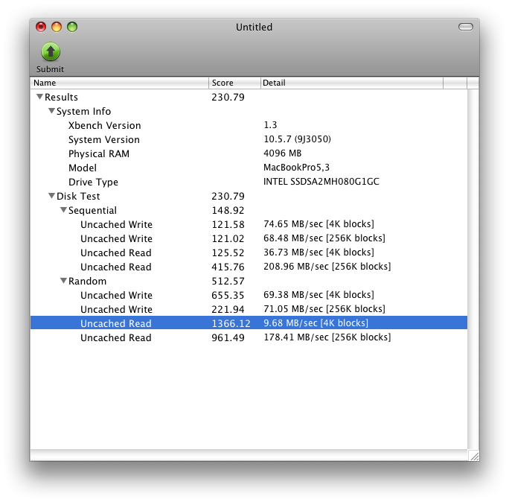Image resolution: width=509 pixels, height=502 pixels.
Task: Select the Drive Type row
Action: tap(249, 182)
